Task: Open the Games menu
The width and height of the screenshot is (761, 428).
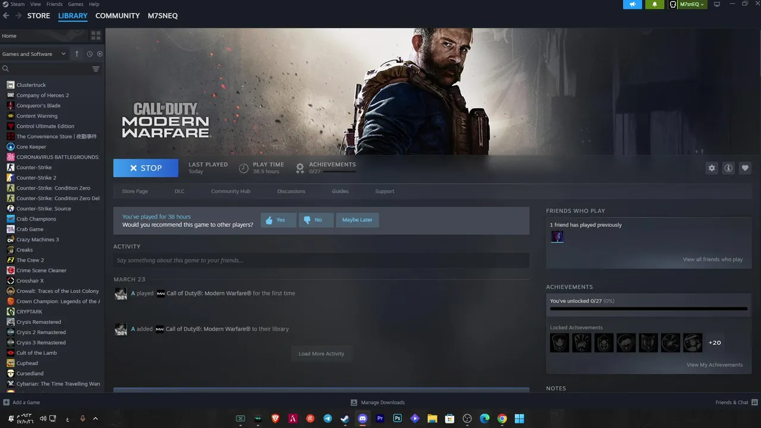Action: coord(76,4)
